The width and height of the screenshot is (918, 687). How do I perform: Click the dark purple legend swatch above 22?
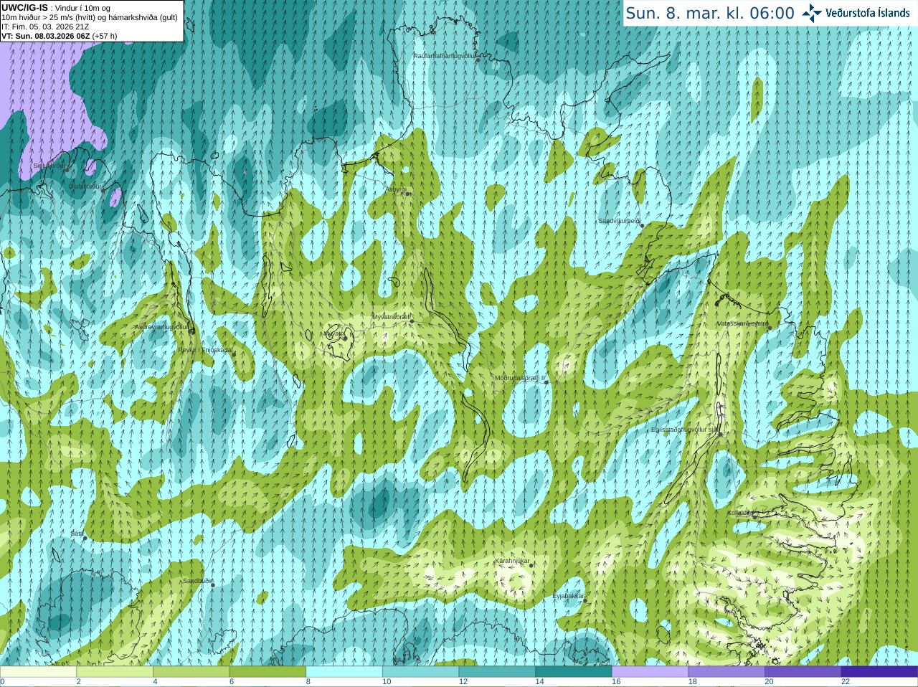coord(879,672)
